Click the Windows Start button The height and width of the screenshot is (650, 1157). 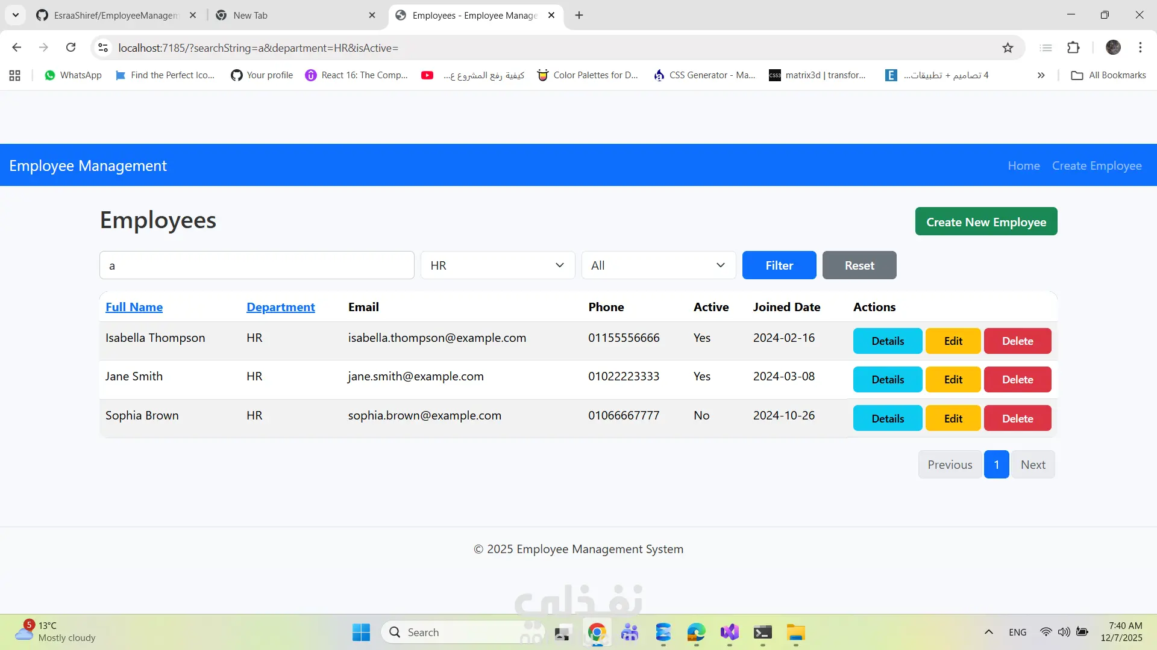tap(361, 633)
